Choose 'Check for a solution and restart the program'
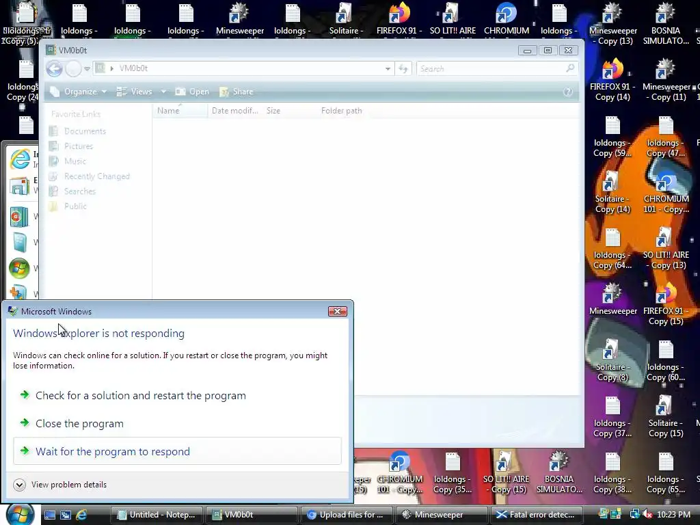 140,396
